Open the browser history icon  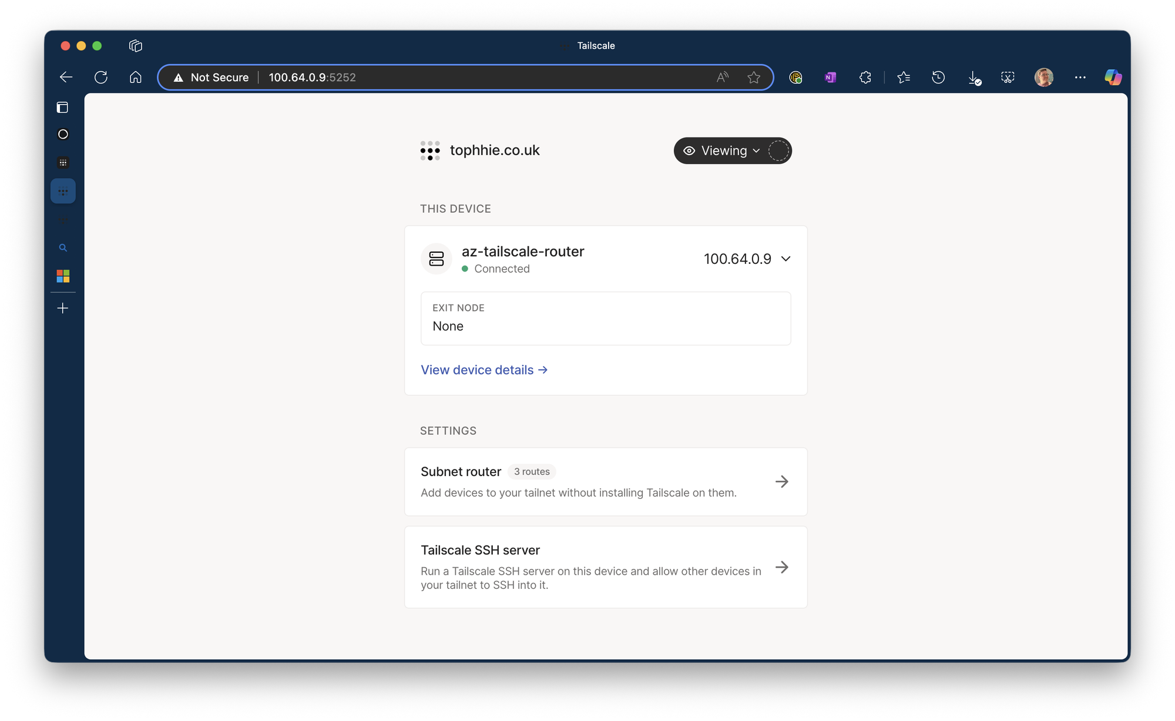point(938,77)
